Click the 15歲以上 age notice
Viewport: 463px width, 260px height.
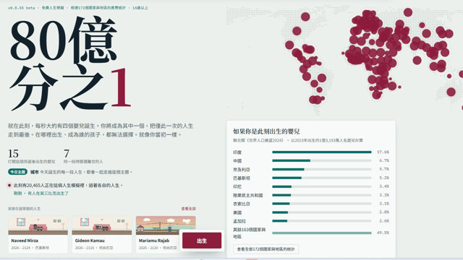(140, 8)
